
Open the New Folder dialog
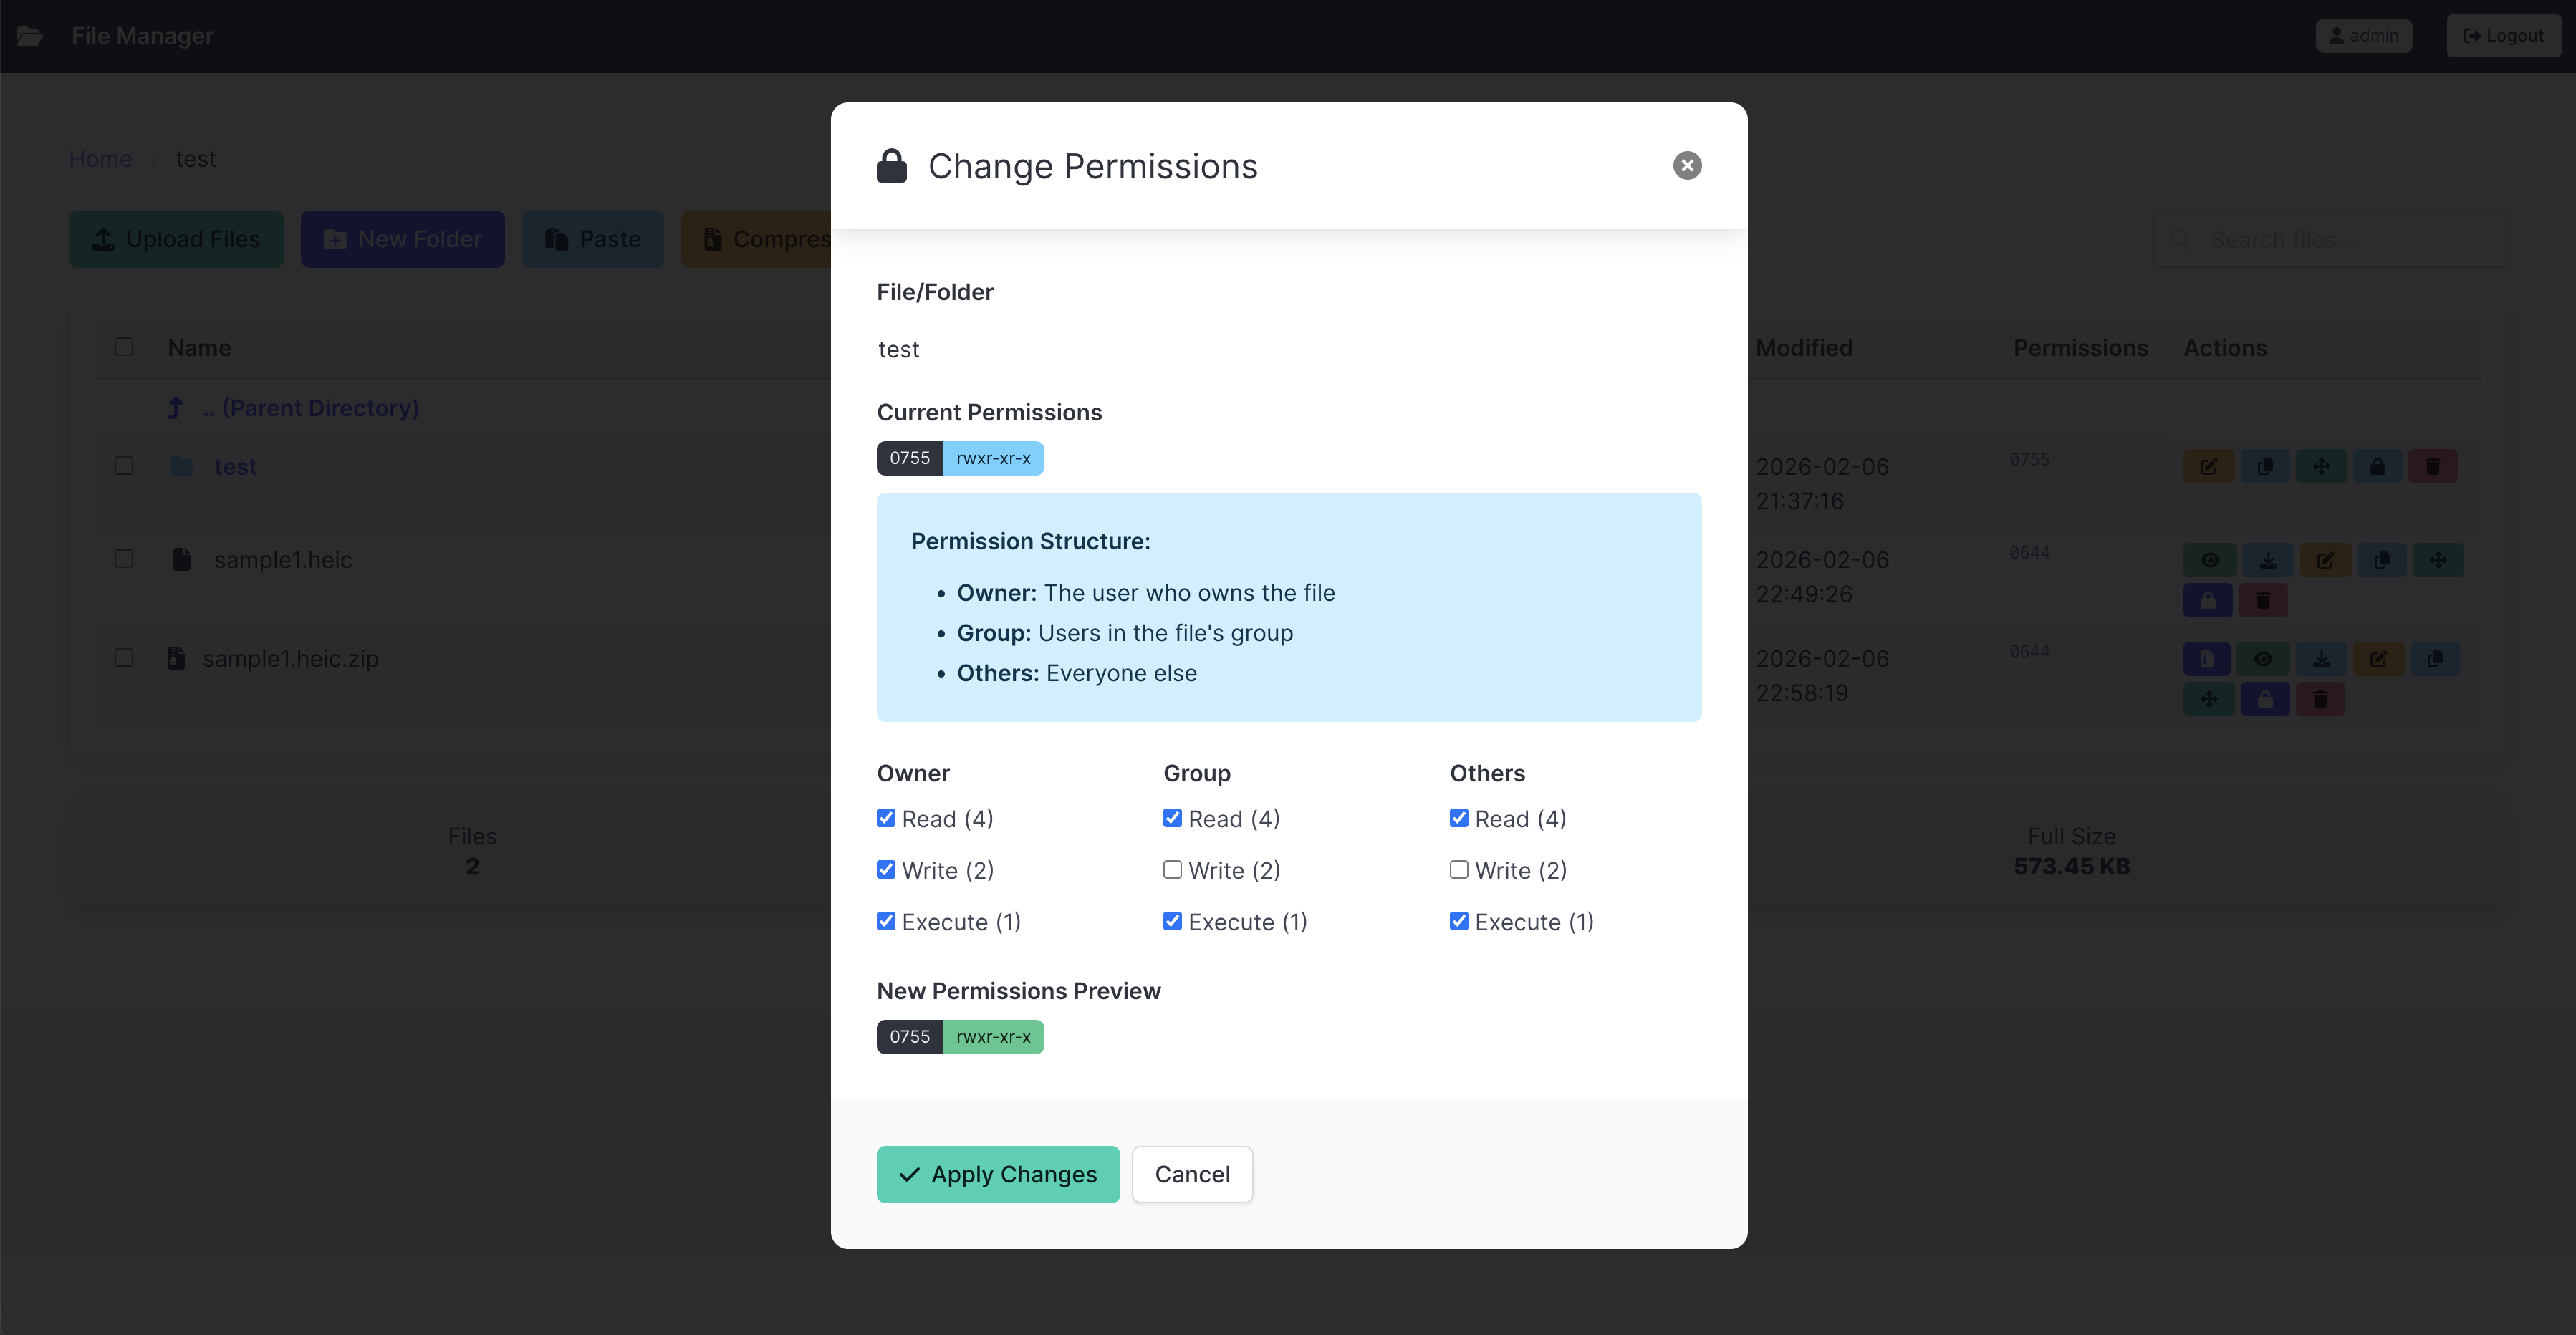click(402, 239)
